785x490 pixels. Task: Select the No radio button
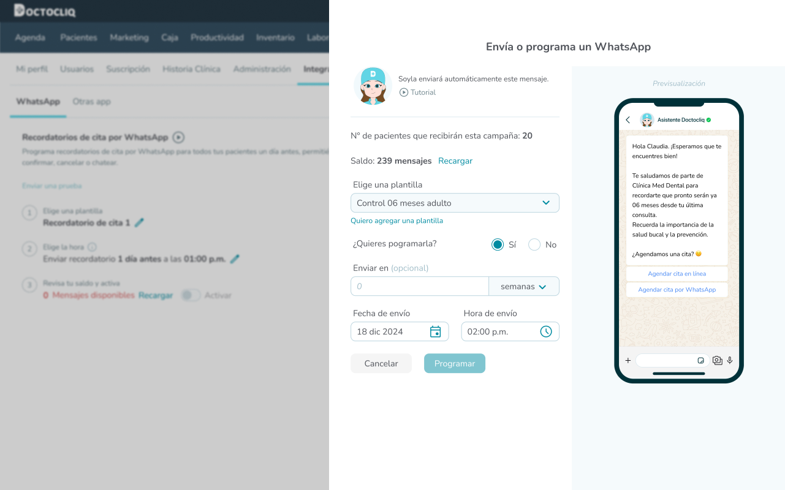534,244
